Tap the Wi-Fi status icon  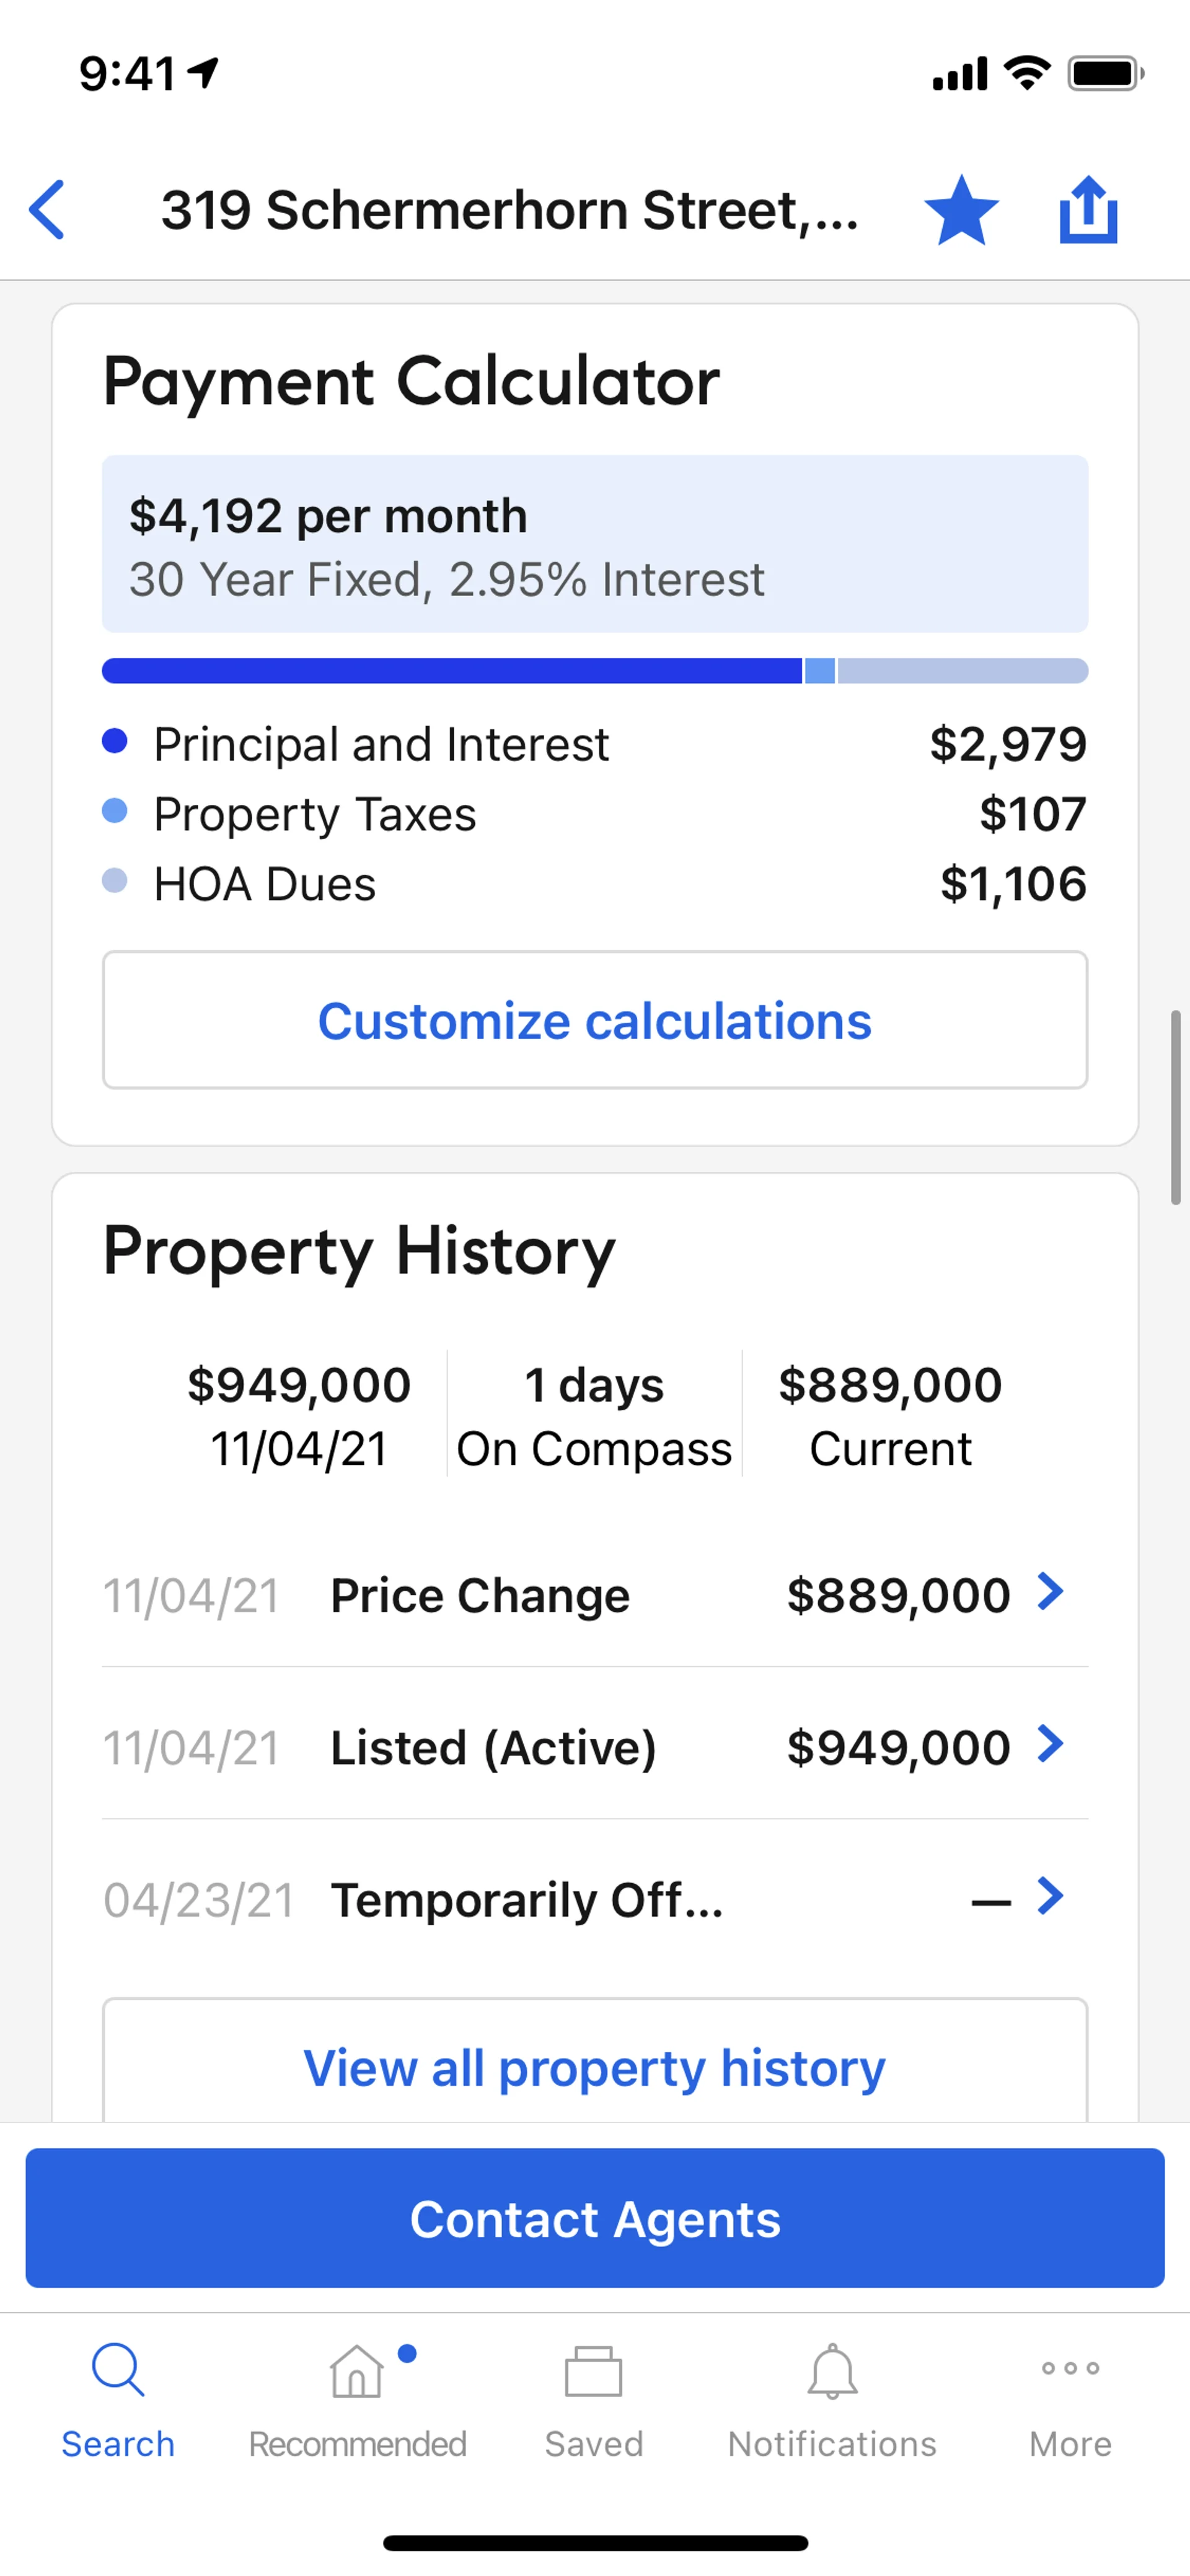coord(1027,73)
